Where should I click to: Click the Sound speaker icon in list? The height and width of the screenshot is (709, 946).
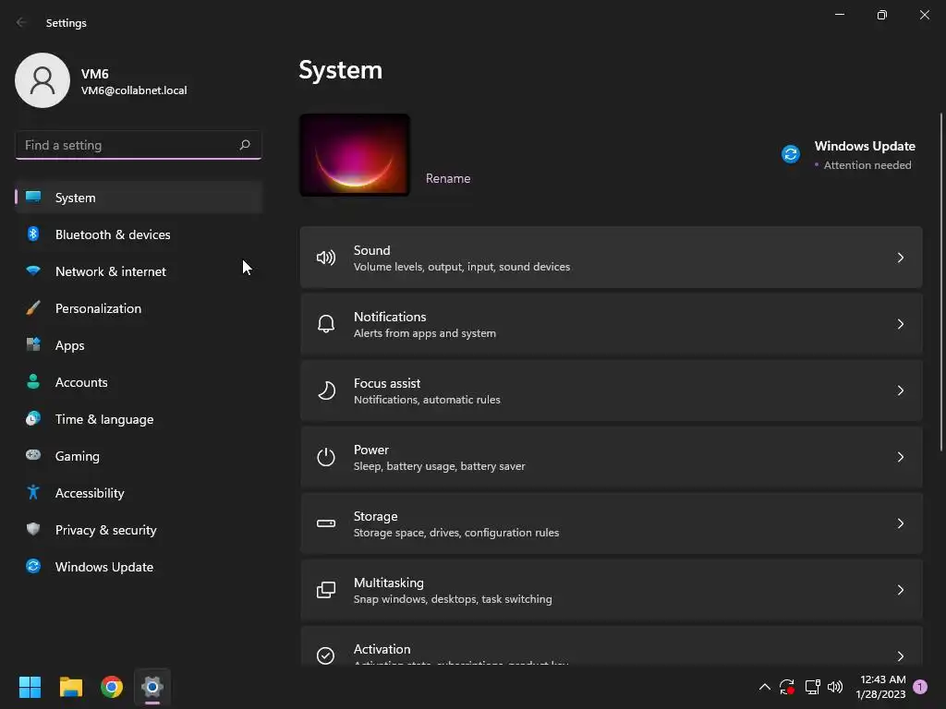[x=326, y=258]
